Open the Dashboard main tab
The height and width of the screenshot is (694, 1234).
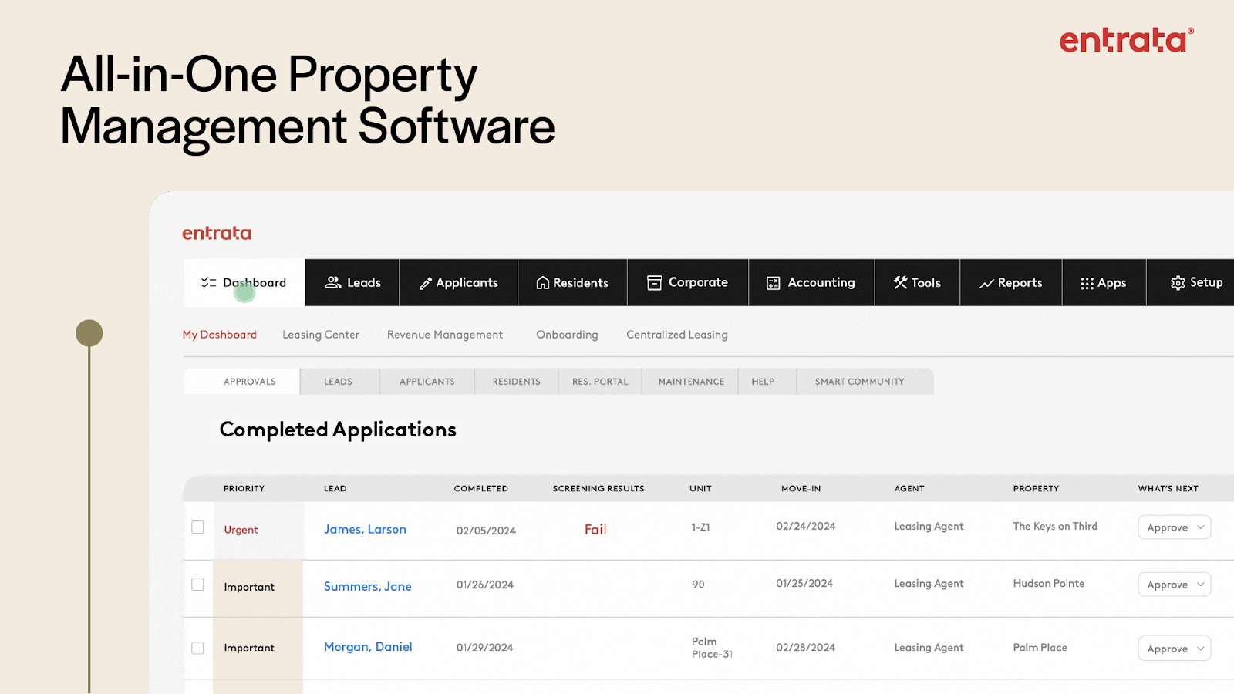tap(244, 282)
